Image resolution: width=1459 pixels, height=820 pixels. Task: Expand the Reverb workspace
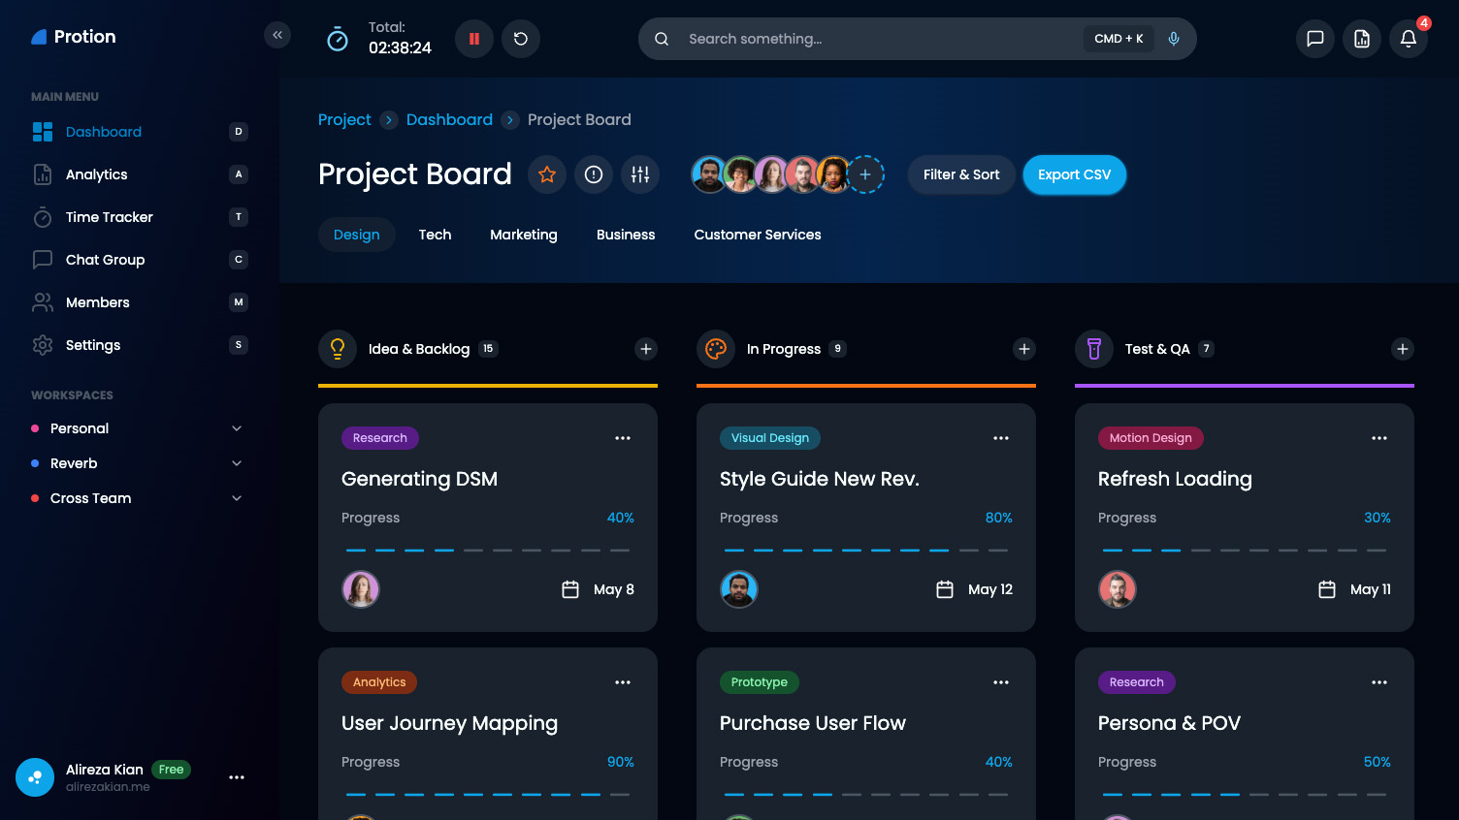[237, 463]
